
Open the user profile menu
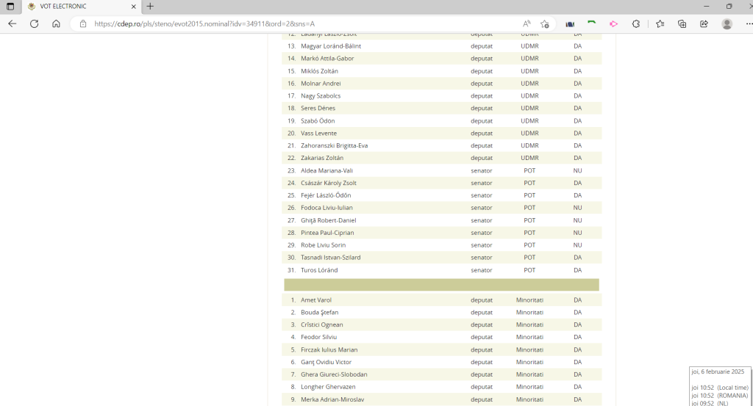click(727, 23)
